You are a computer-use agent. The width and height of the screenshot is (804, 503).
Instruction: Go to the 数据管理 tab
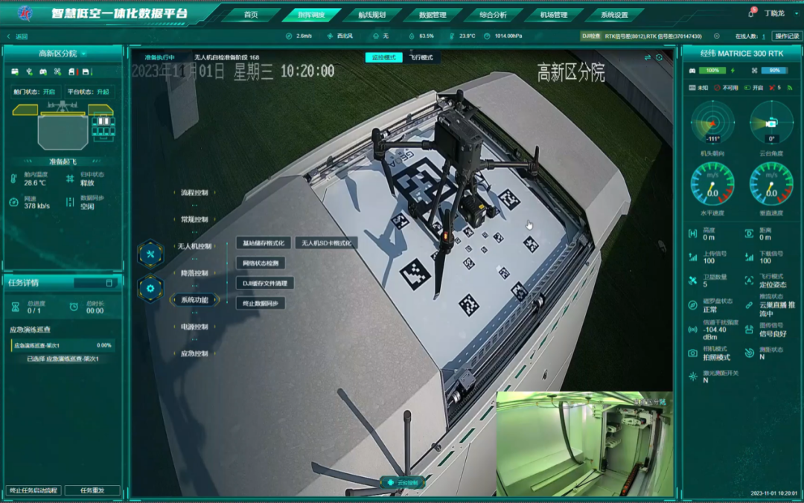tap(433, 15)
